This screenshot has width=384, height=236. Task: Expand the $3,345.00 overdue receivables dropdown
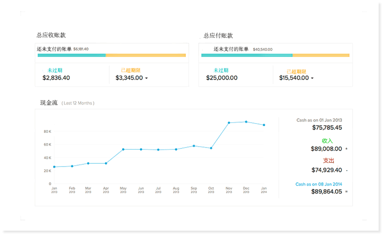tap(146, 78)
